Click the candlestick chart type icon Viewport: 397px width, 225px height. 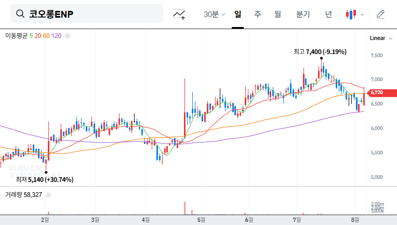(x=351, y=15)
